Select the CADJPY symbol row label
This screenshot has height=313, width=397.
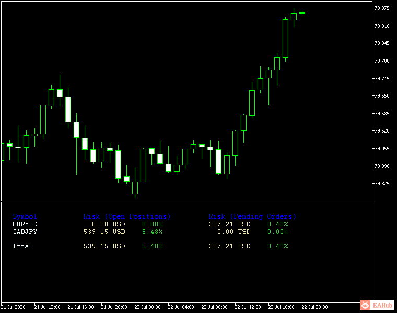pyautogui.click(x=25, y=232)
